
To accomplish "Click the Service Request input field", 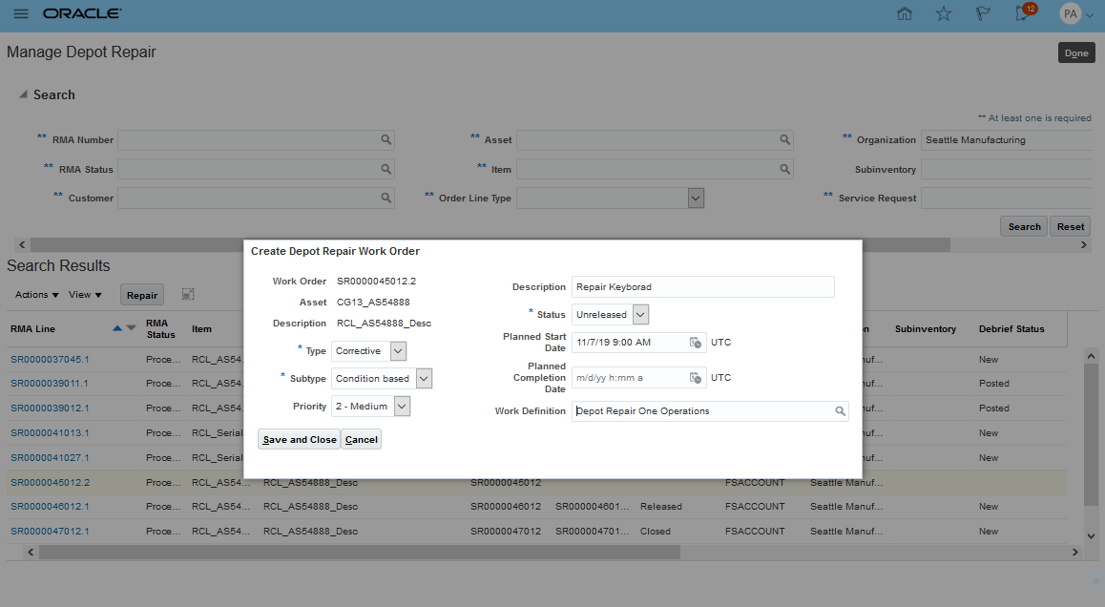I will pyautogui.click(x=1009, y=199).
